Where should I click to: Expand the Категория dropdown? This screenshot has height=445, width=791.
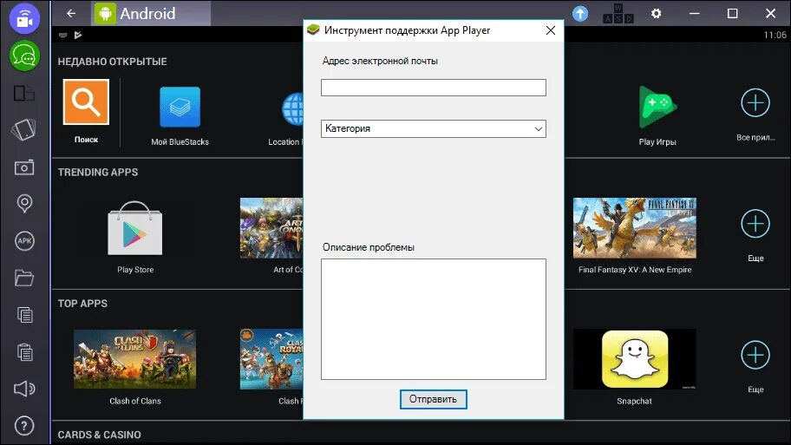434,128
